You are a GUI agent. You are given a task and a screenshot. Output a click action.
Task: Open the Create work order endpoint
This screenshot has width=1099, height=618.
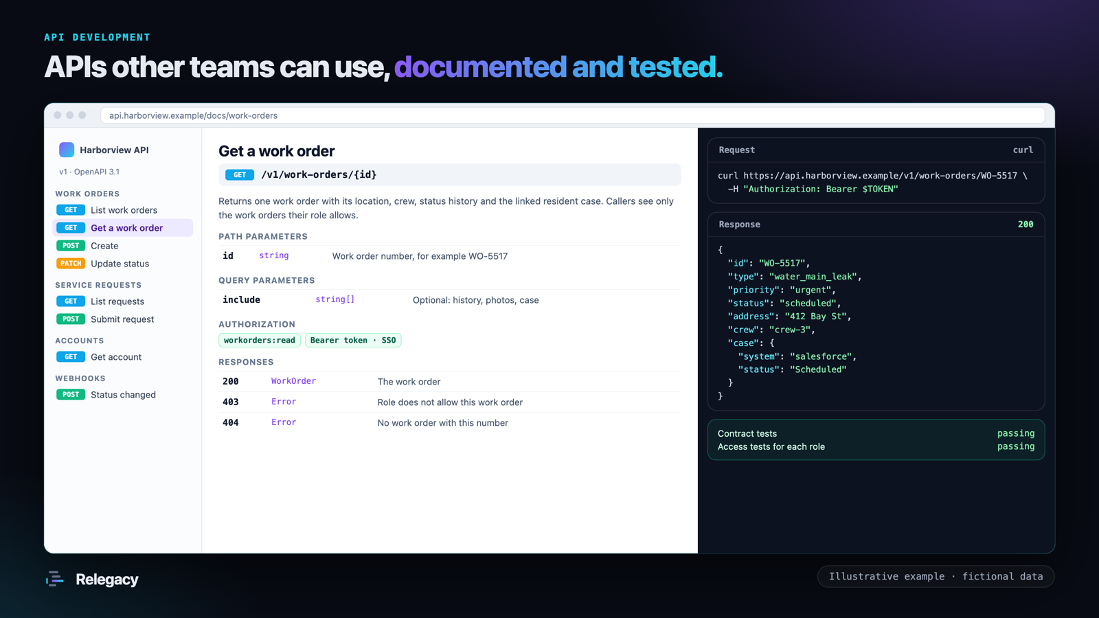pyautogui.click(x=123, y=246)
